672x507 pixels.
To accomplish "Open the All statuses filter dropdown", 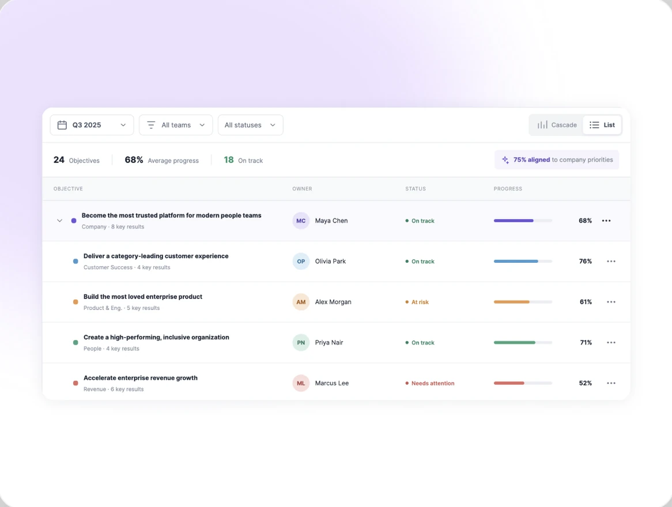I will pyautogui.click(x=250, y=125).
